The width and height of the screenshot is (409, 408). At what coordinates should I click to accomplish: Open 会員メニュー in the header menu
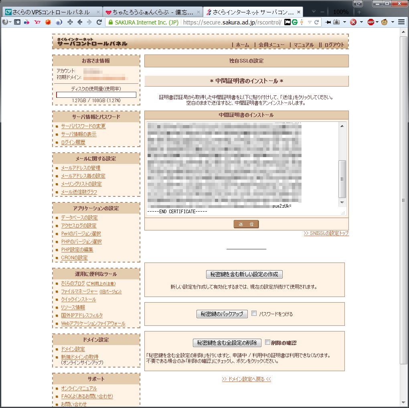click(271, 45)
